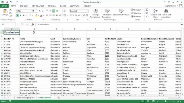Click the macro record icon next to BEREIT
The width and height of the screenshot is (184, 103).
click(10, 101)
